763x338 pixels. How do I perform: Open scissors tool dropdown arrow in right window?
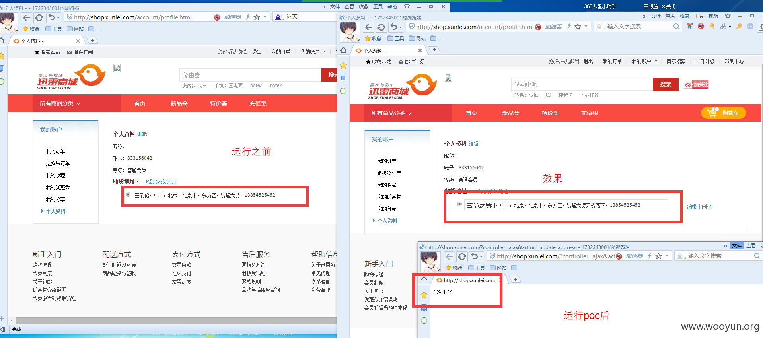(730, 27)
